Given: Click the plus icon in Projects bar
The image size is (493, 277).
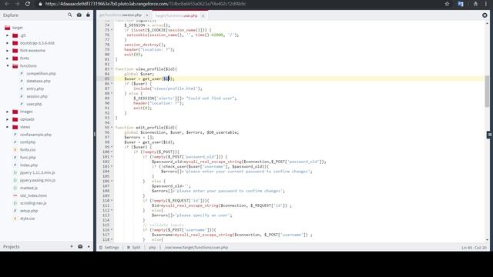Looking at the screenshot, I should coord(72,246).
